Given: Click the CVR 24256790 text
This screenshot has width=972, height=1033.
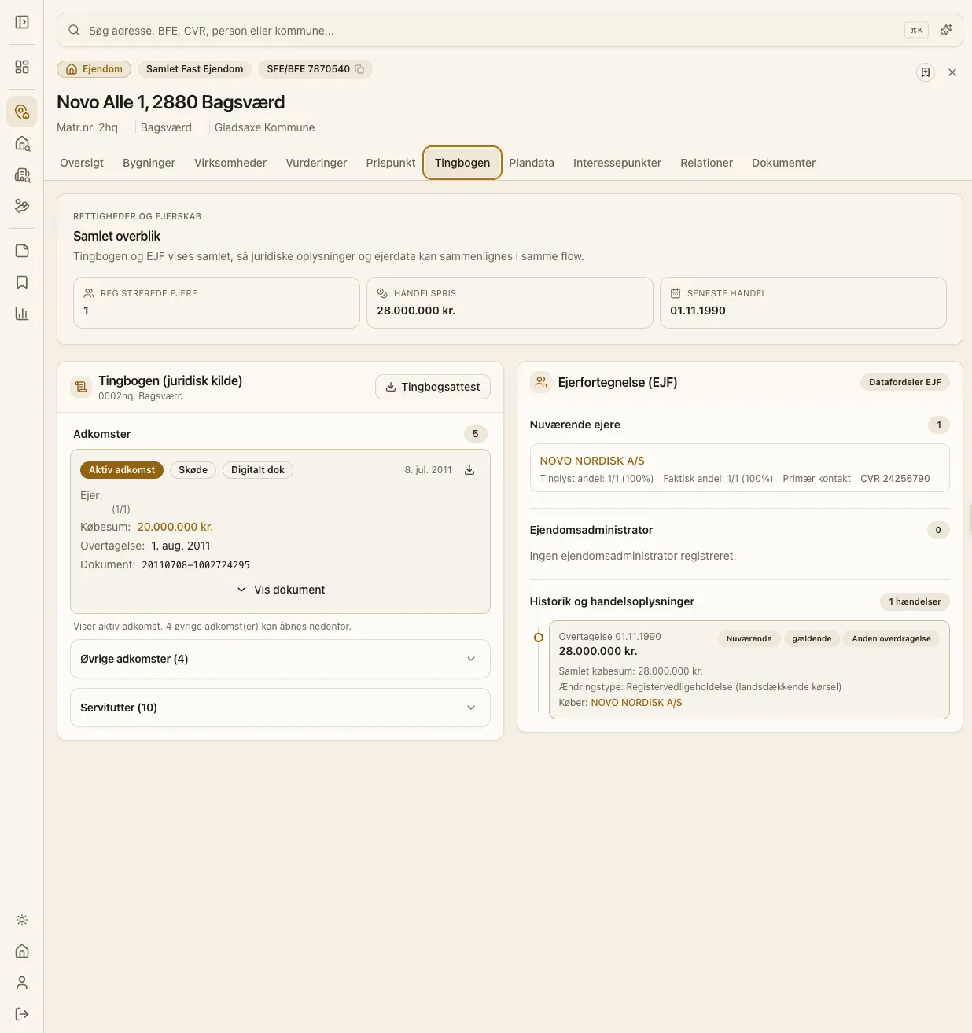Looking at the screenshot, I should [895, 479].
